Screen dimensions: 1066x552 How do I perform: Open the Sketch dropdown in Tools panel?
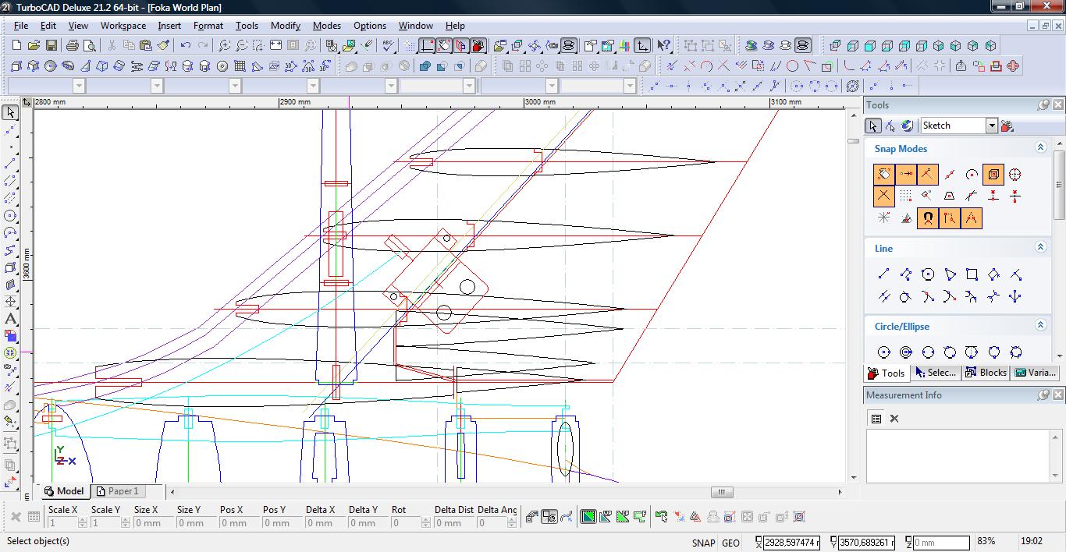991,126
